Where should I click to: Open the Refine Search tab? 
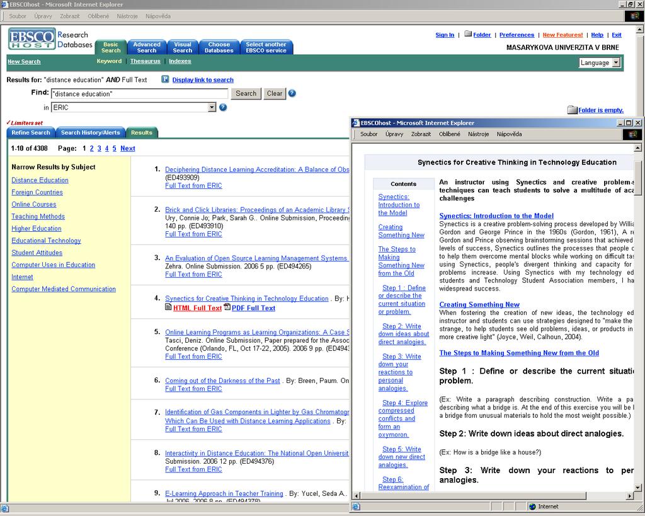click(x=31, y=132)
